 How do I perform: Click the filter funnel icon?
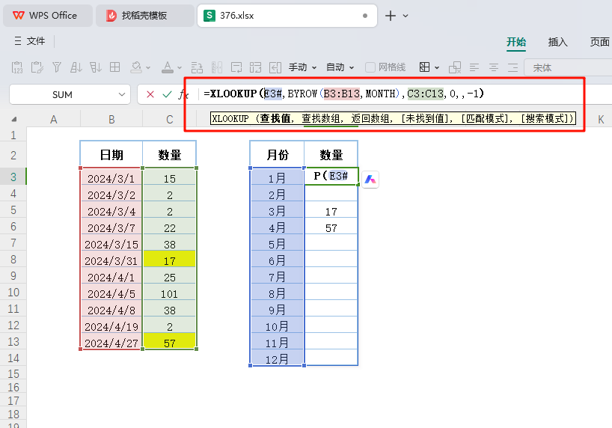tap(57, 67)
